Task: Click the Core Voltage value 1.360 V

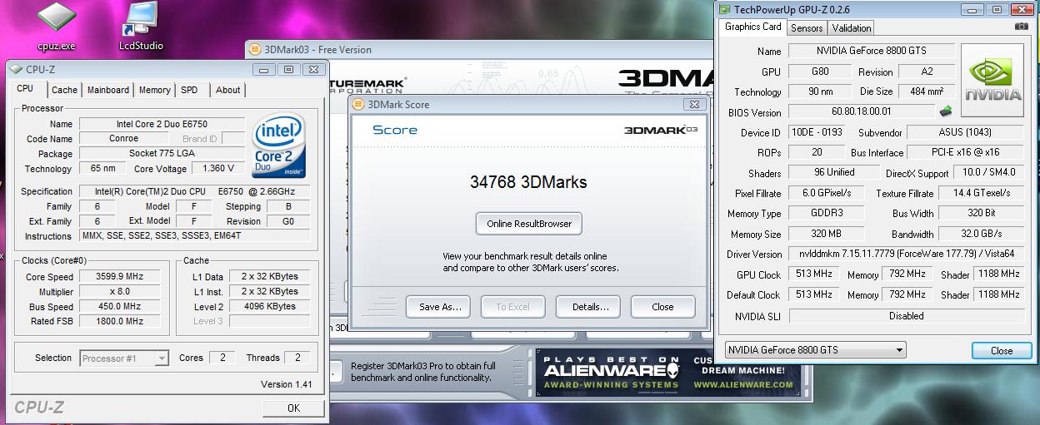Action: [219, 169]
